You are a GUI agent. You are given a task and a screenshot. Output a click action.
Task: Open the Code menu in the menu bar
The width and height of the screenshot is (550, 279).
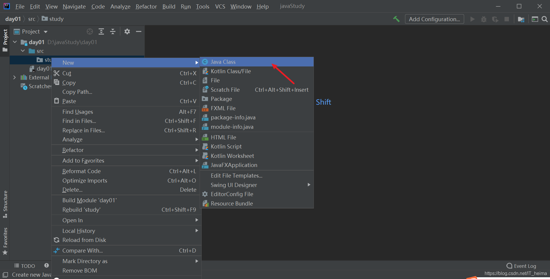coord(98,6)
